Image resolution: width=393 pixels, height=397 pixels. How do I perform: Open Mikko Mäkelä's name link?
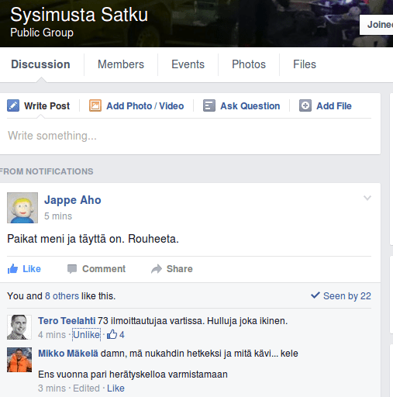(x=68, y=354)
